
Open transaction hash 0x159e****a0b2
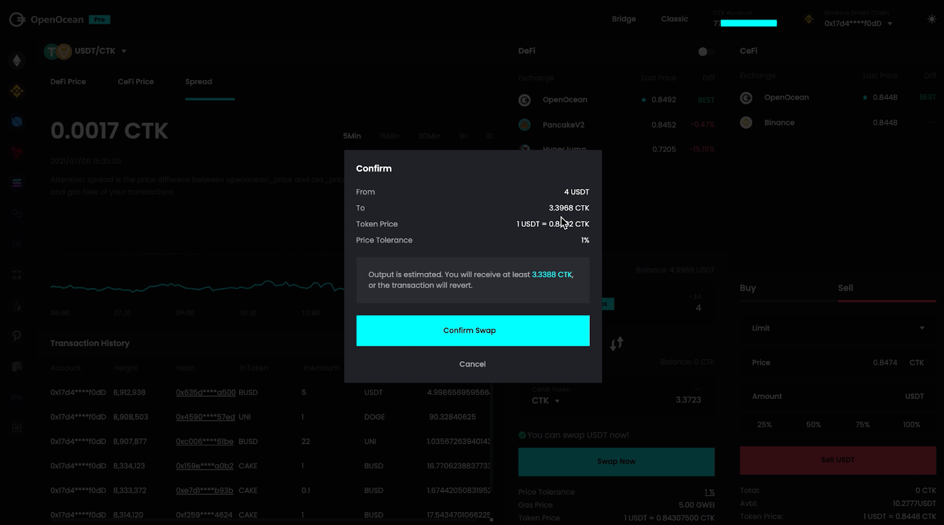pyautogui.click(x=205, y=466)
